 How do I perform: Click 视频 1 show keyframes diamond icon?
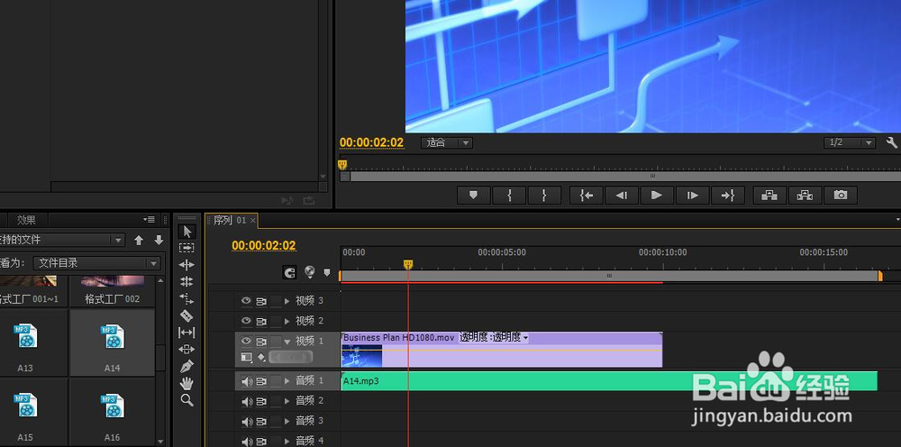(x=261, y=357)
